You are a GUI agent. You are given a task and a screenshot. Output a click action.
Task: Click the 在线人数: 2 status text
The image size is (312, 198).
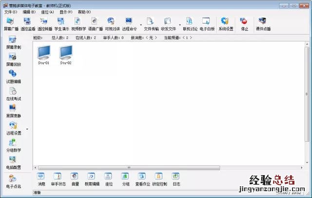86,38
